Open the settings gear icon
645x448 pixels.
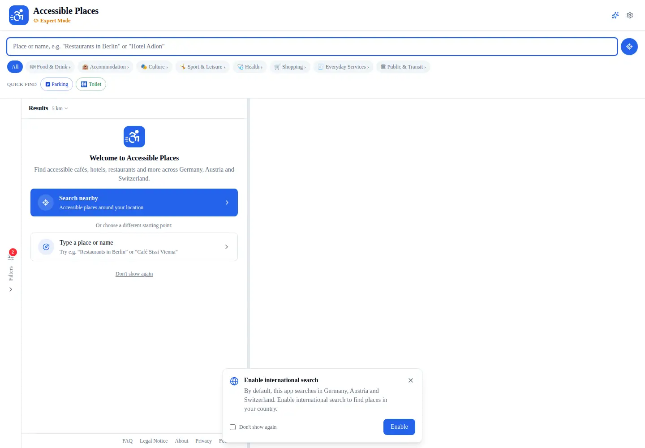(630, 15)
